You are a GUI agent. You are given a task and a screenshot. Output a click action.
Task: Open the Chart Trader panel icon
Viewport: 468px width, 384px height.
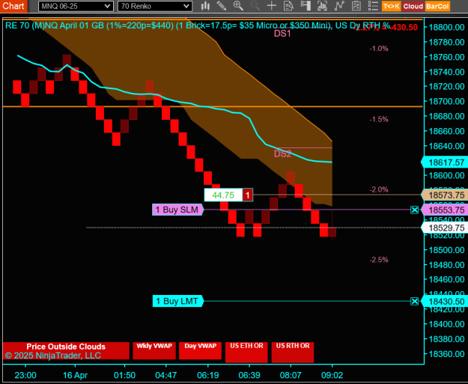(x=306, y=6)
